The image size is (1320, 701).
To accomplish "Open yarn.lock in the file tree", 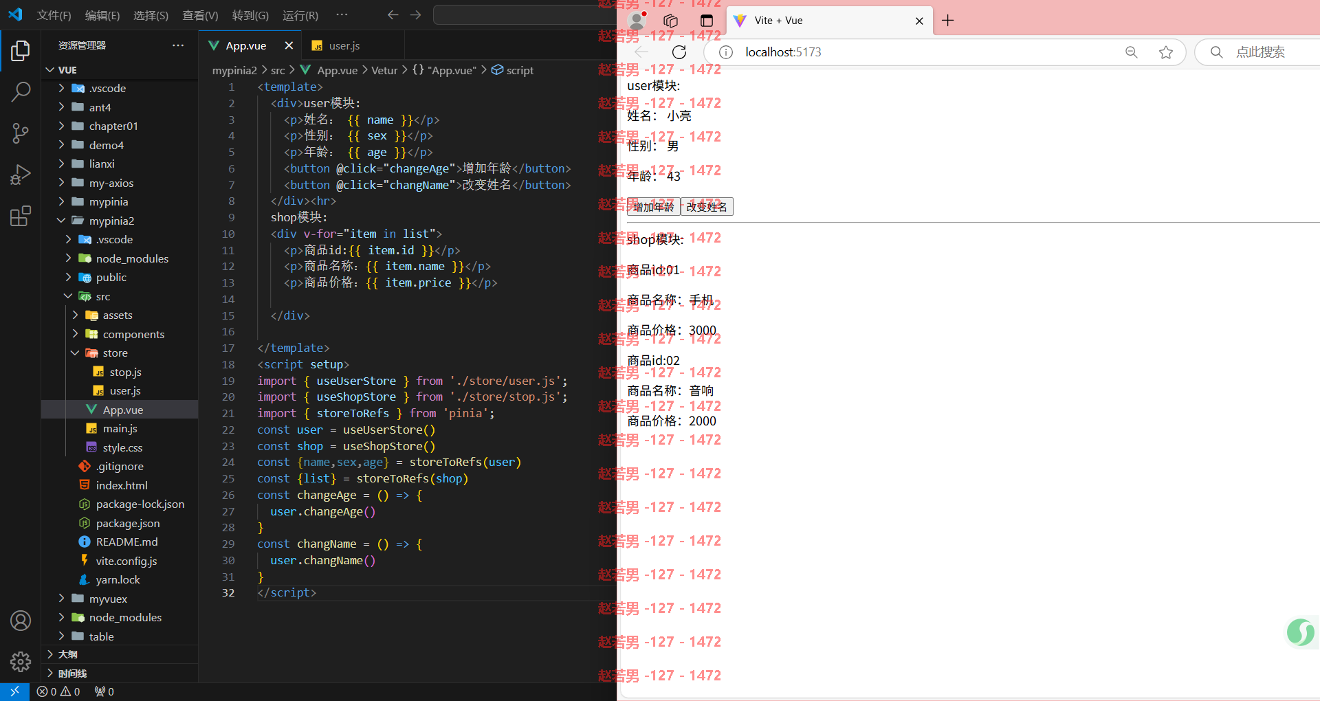I will 120,579.
